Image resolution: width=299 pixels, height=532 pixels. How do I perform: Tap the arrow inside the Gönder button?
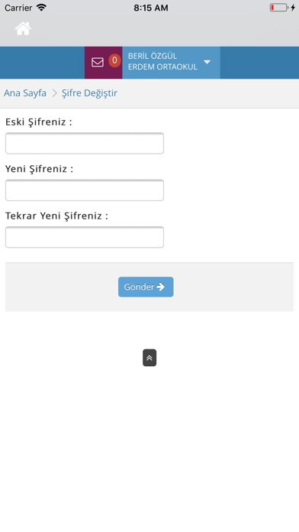pos(160,287)
